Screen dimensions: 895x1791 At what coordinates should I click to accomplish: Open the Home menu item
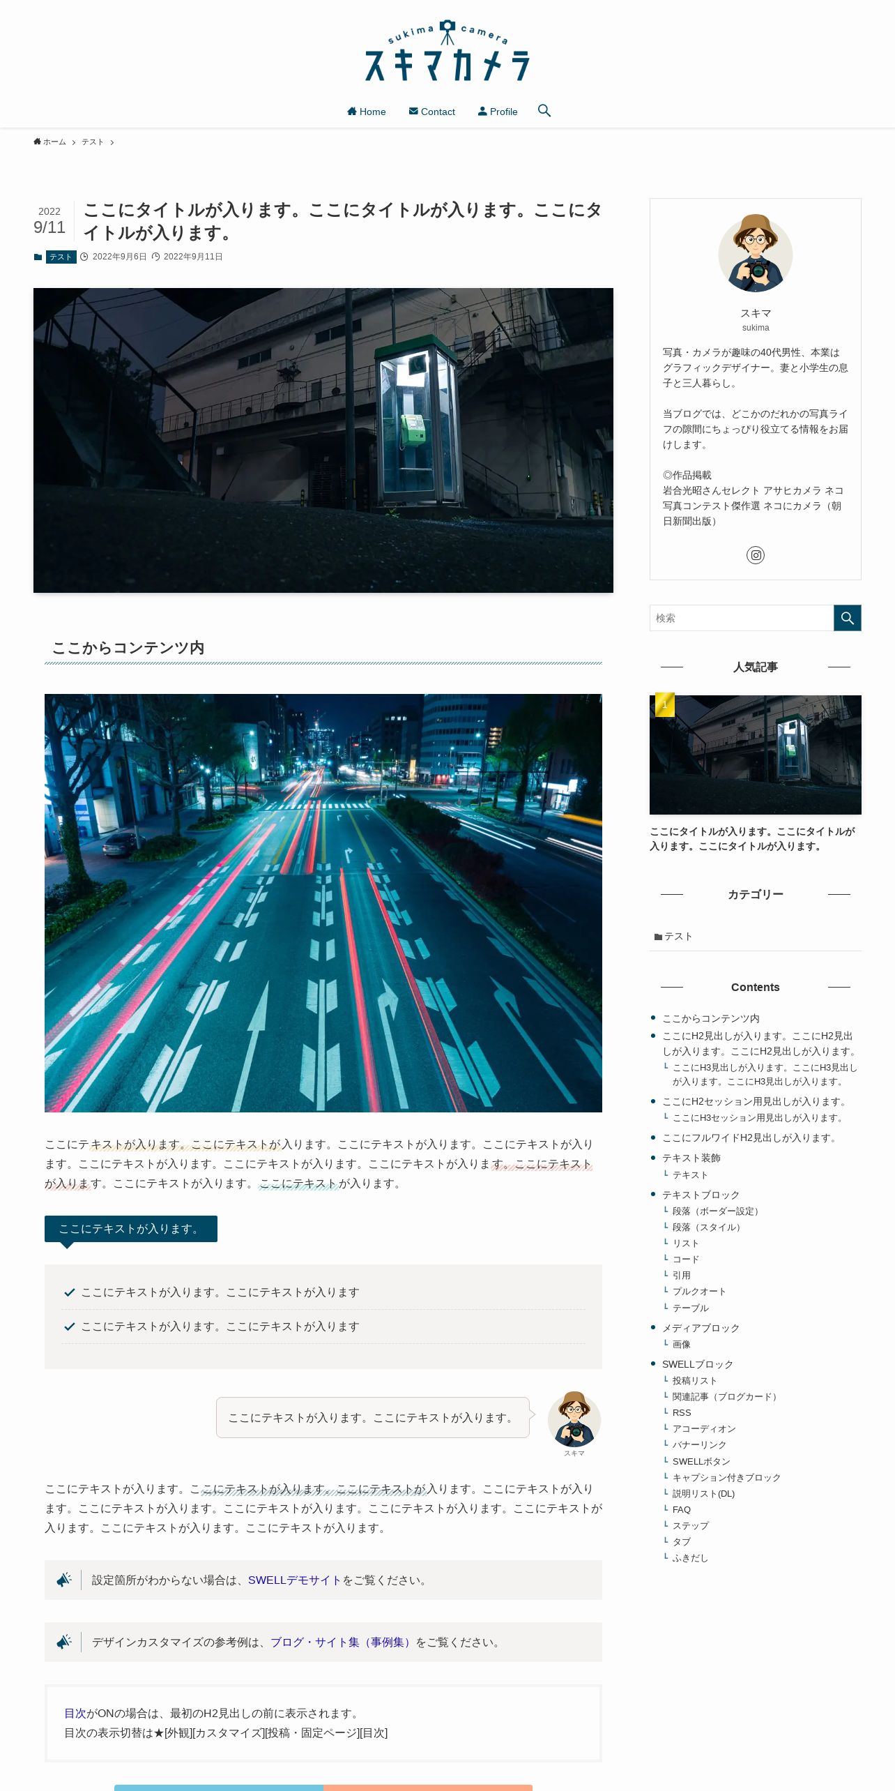[367, 112]
